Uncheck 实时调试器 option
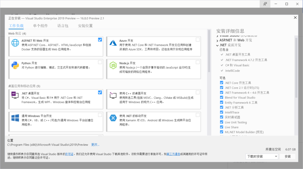 tap(221, 117)
